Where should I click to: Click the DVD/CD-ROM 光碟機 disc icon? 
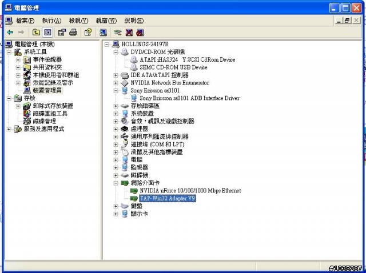[125, 52]
